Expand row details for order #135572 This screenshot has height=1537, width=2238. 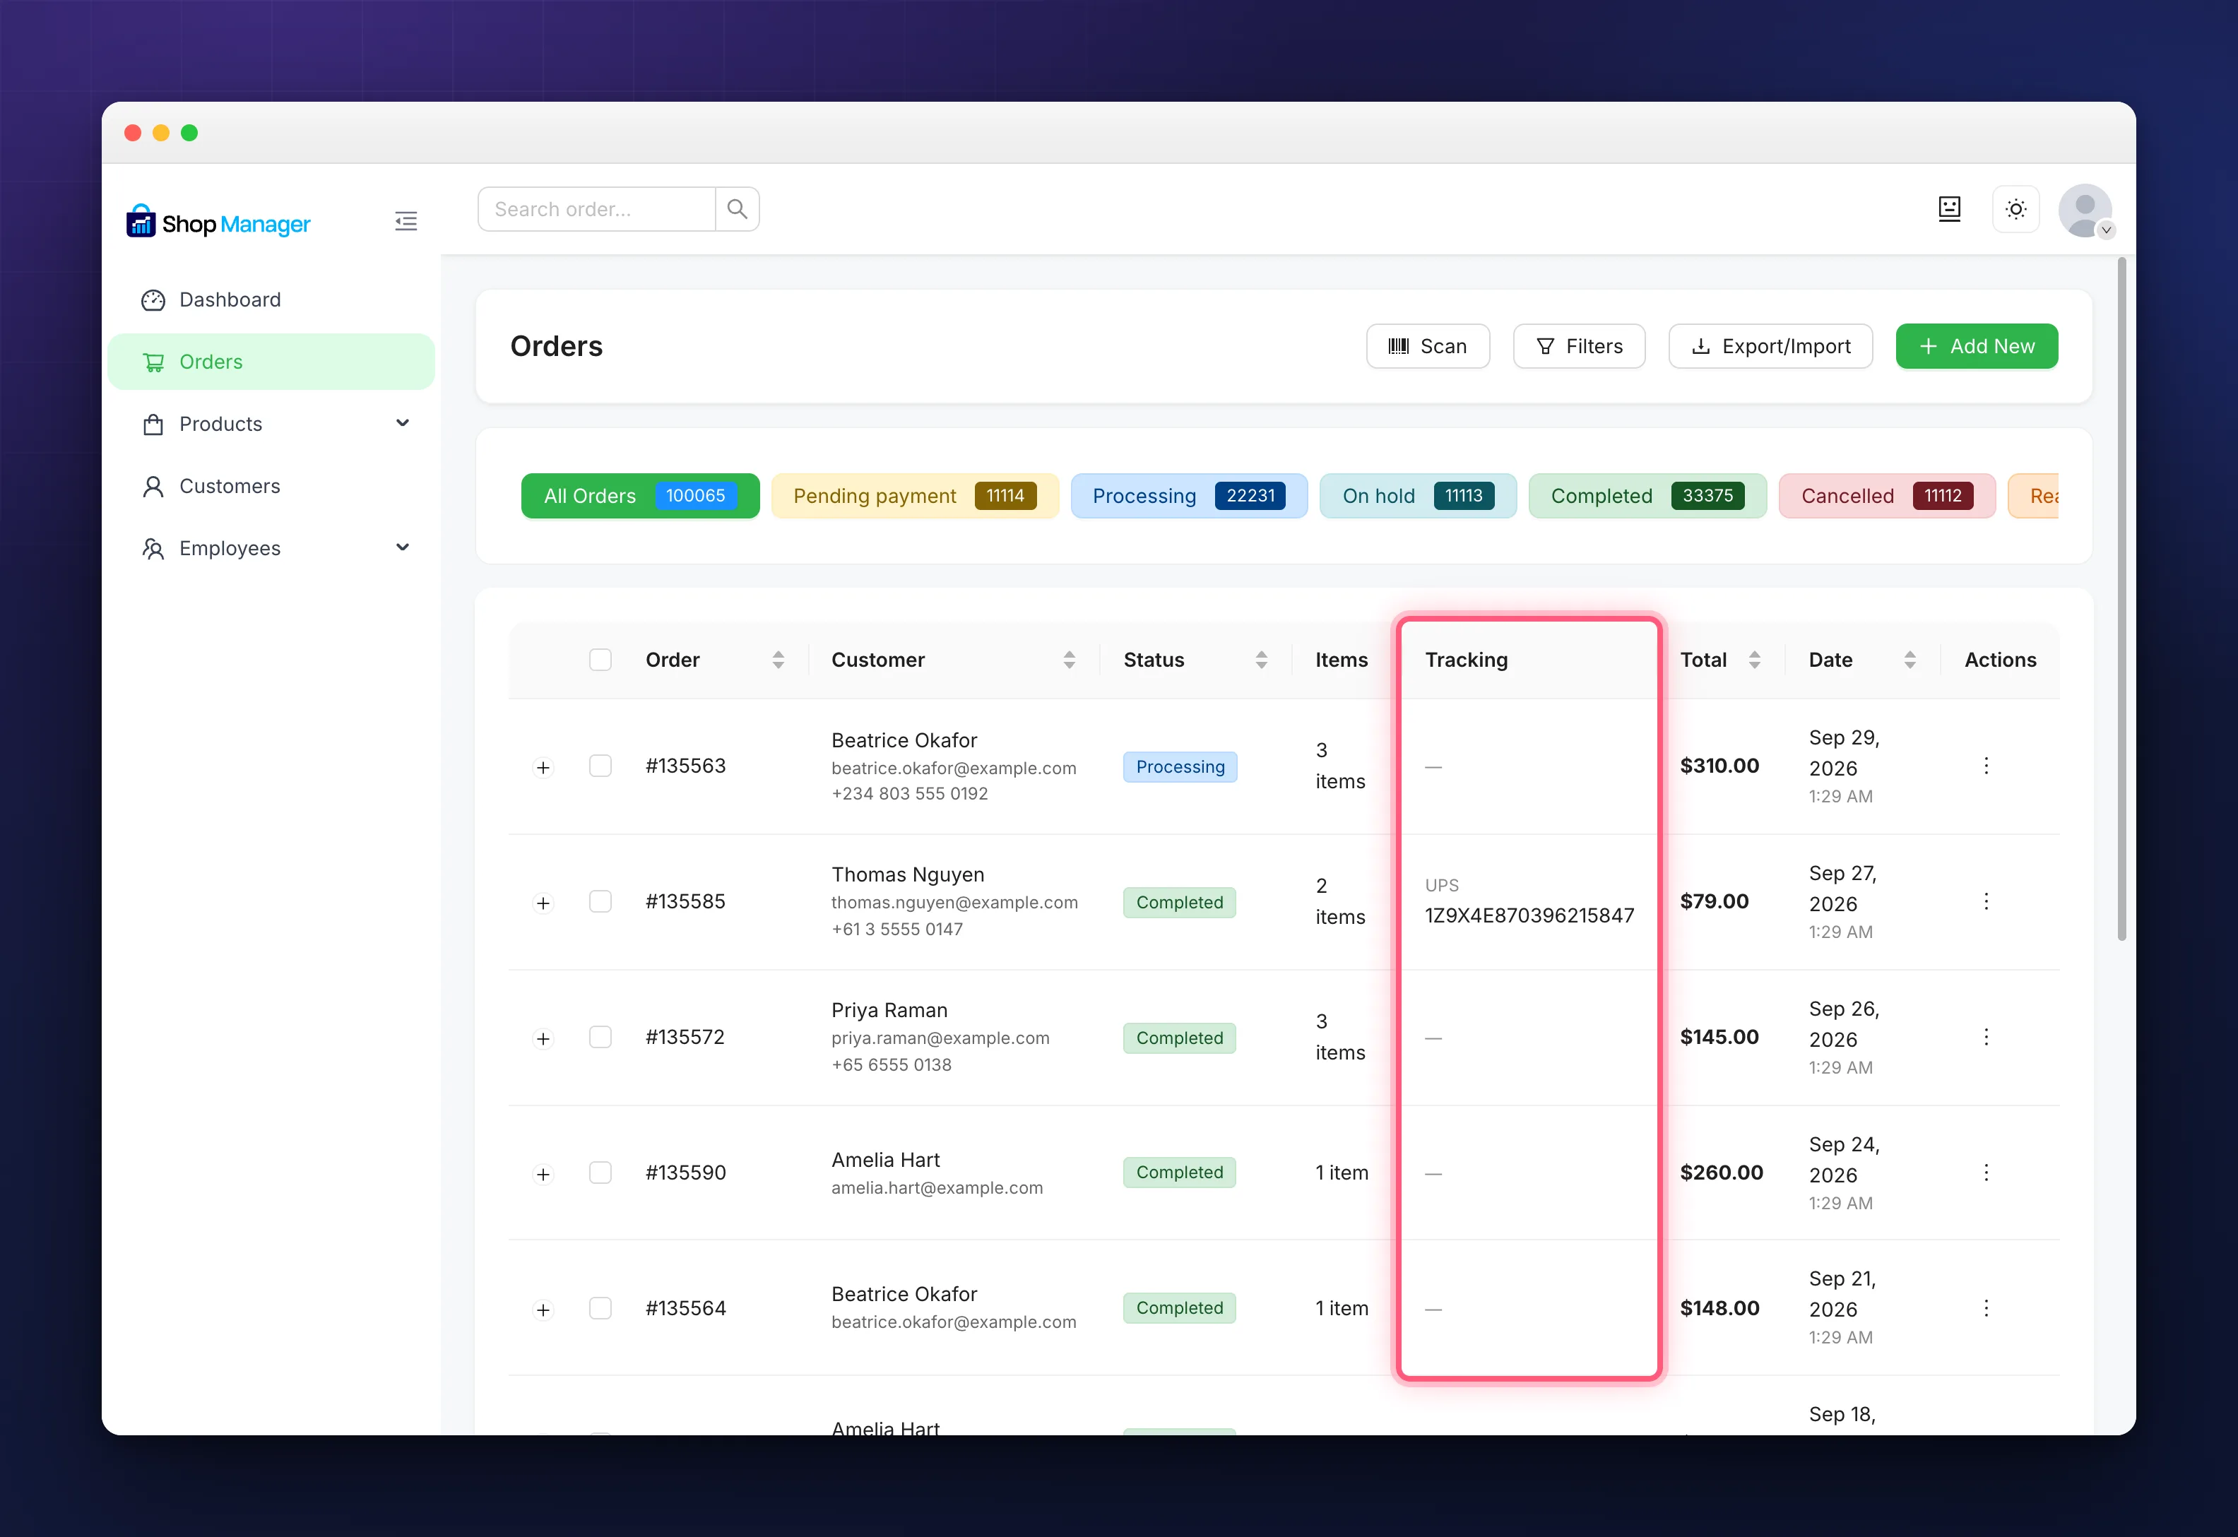point(543,1039)
